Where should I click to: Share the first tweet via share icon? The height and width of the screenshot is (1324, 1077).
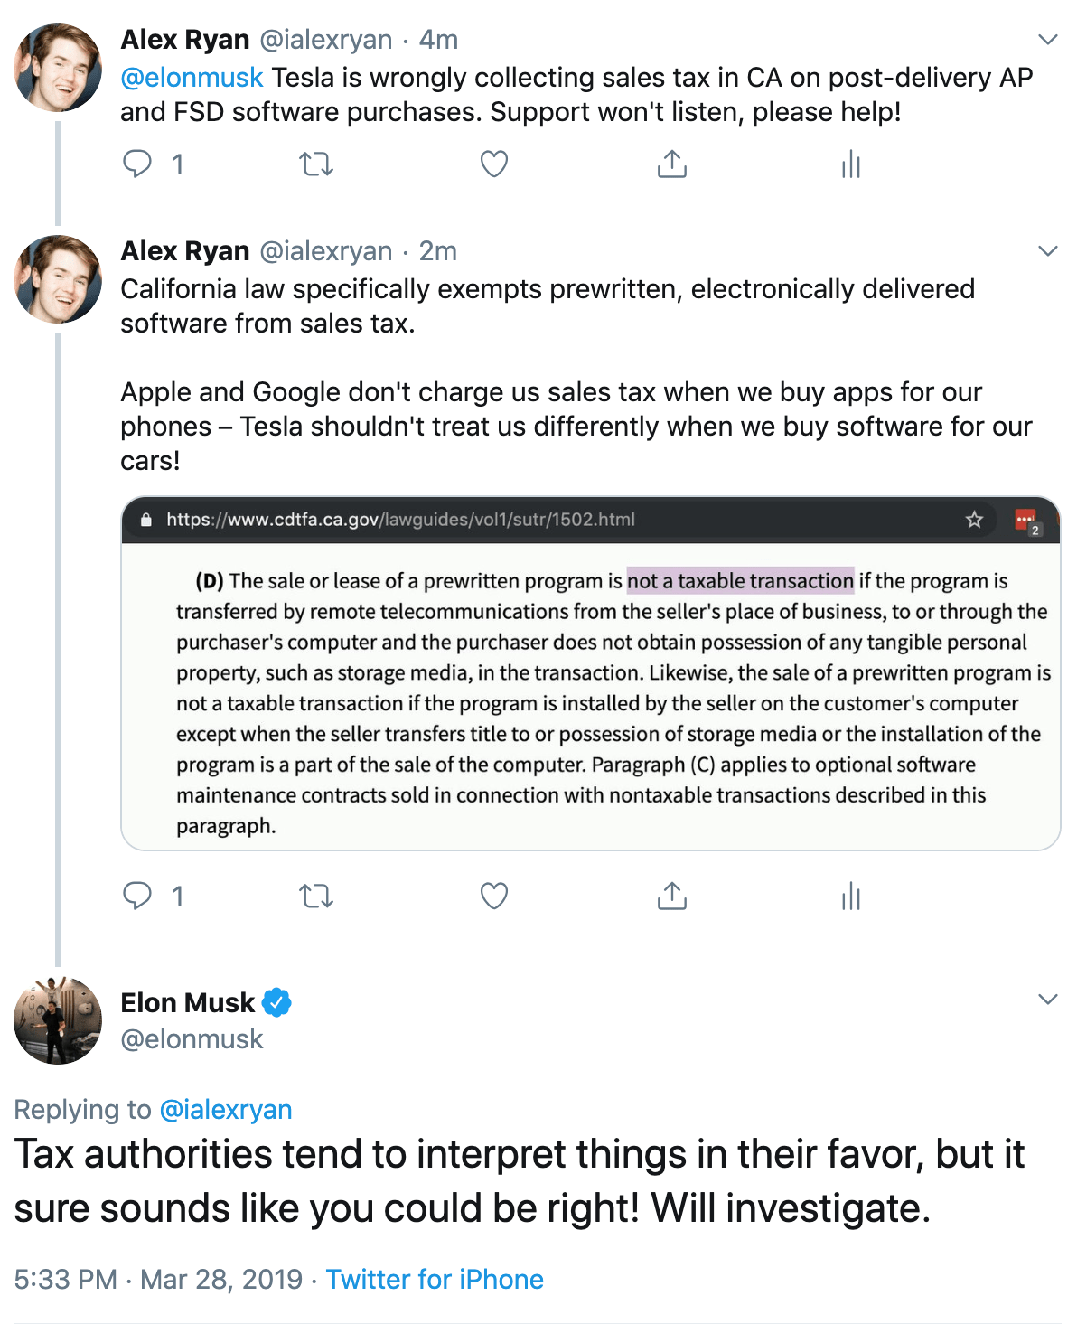pyautogui.click(x=671, y=164)
